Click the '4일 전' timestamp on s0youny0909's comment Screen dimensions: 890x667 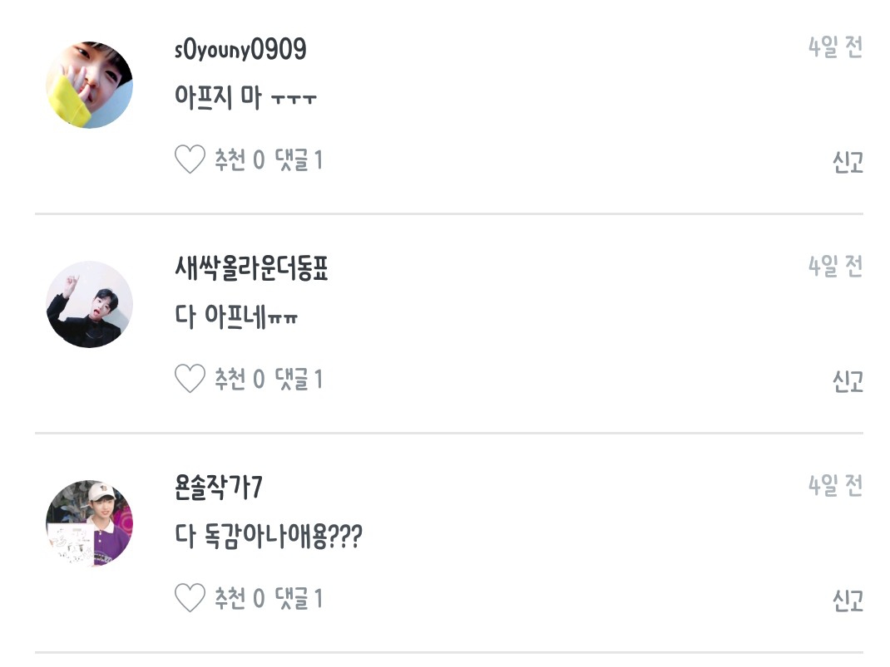[835, 47]
